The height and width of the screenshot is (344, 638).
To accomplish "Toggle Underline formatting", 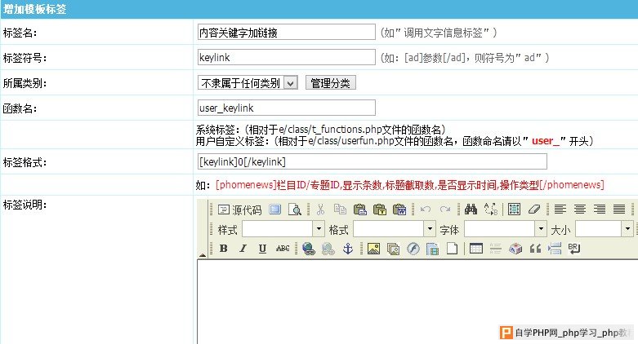I will (262, 249).
